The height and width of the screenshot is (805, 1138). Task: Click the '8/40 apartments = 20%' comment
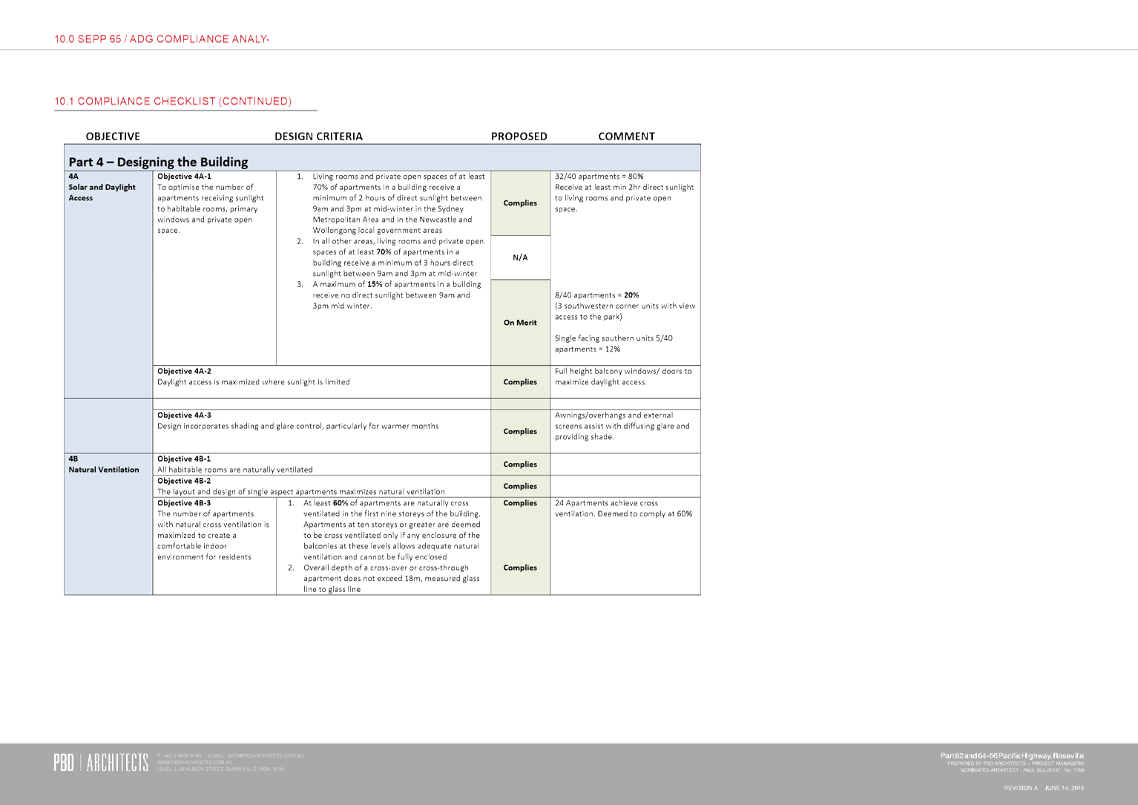click(x=597, y=295)
